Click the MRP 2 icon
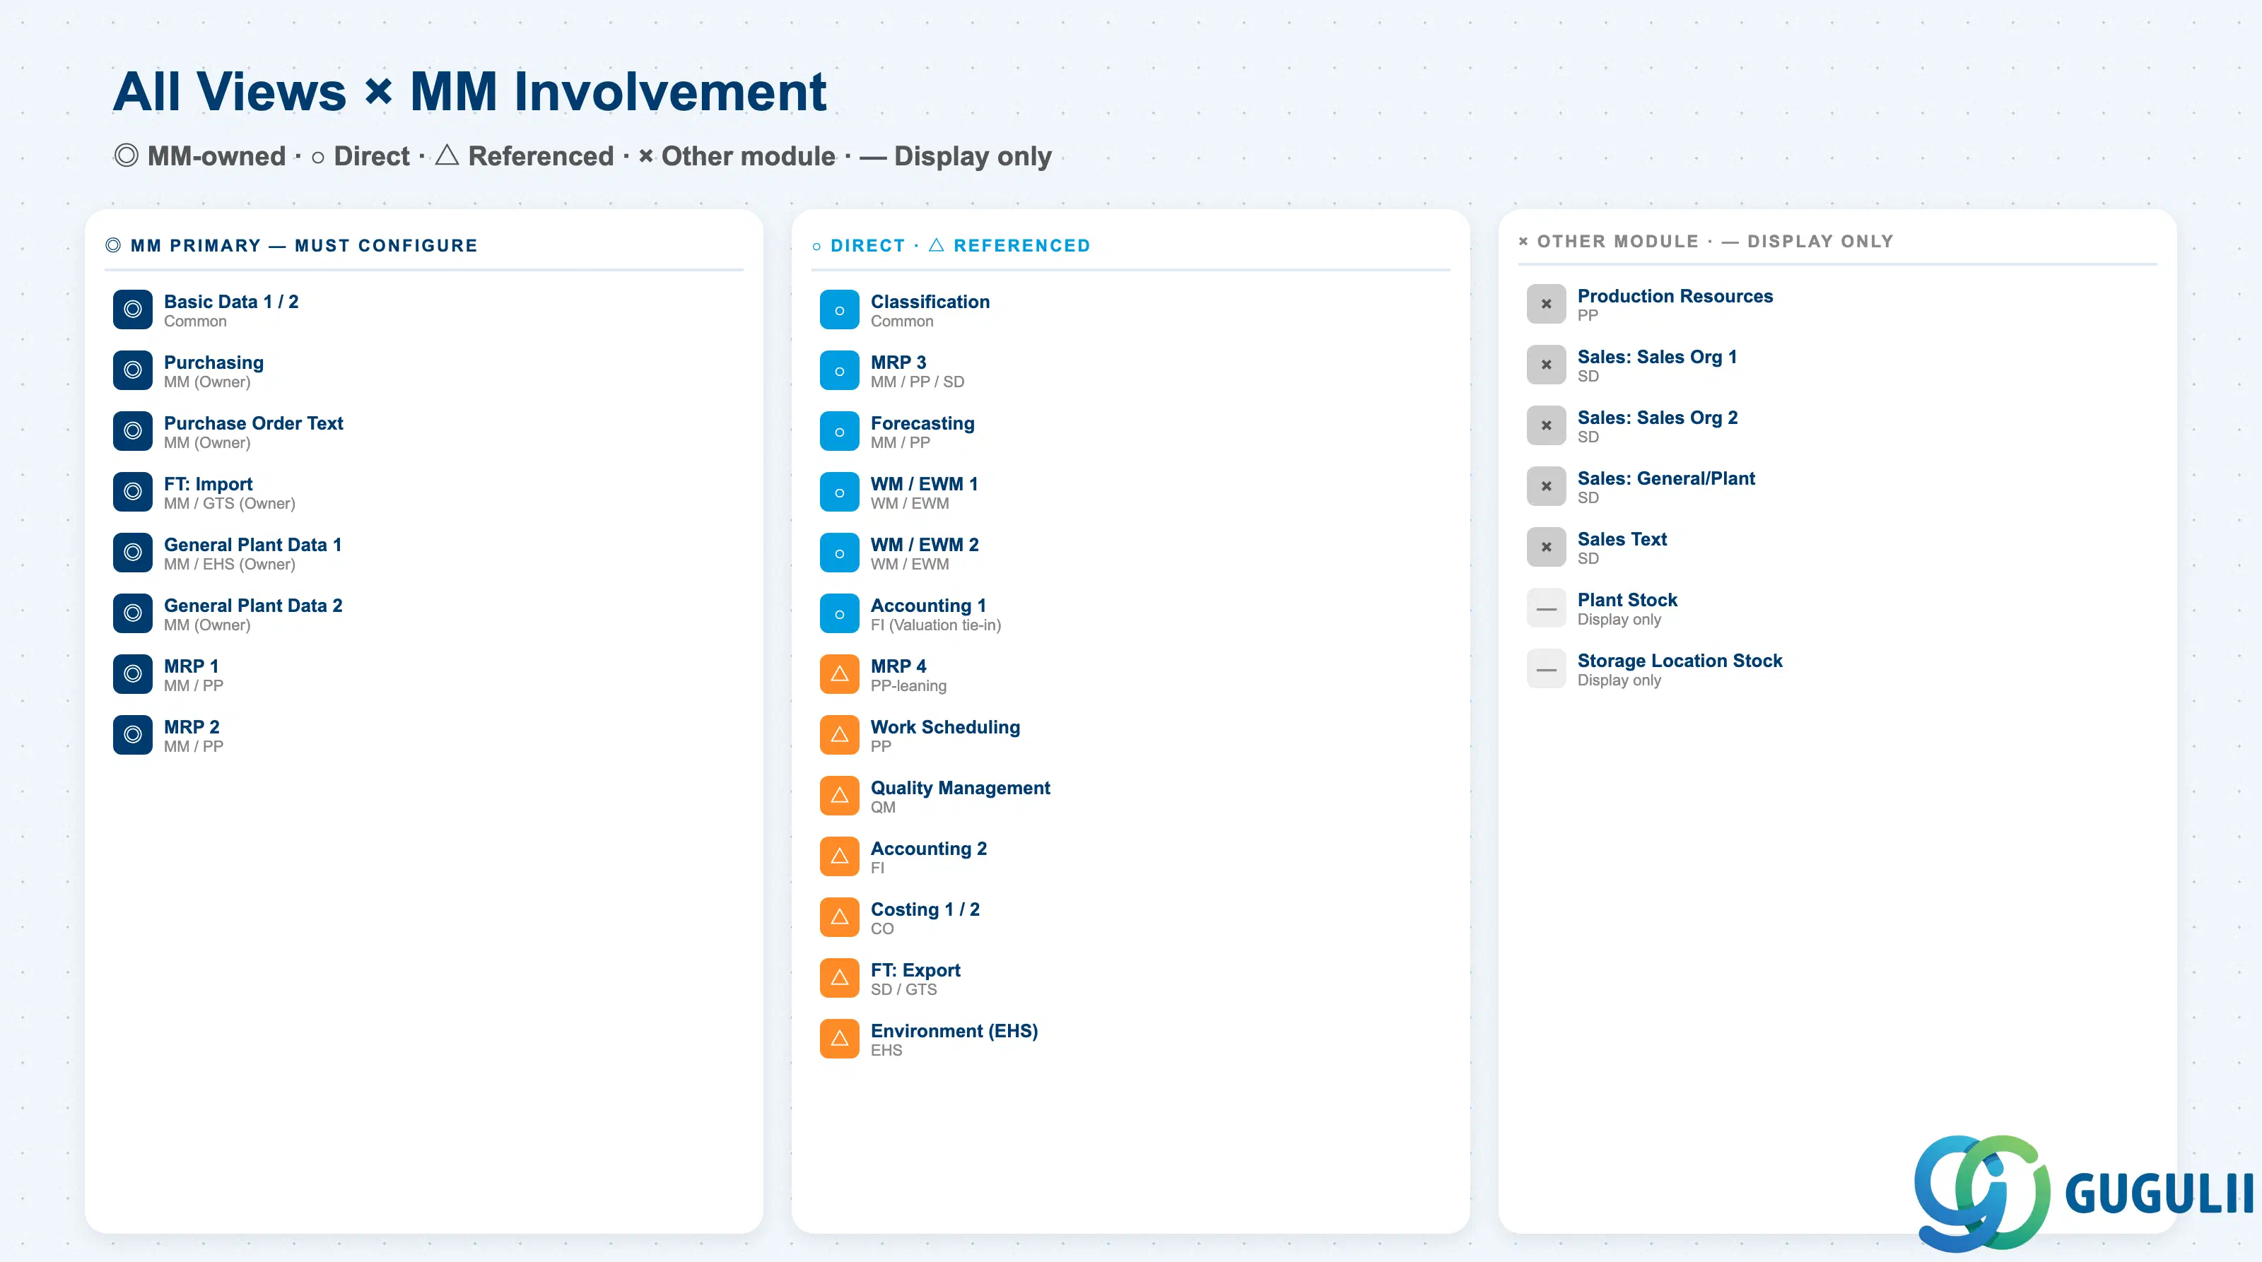The height and width of the screenshot is (1262, 2262). click(x=133, y=735)
